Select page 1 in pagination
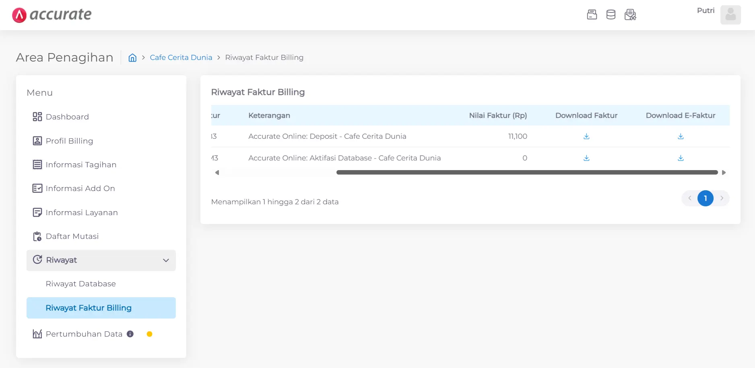Viewport: 755px width, 368px height. [x=705, y=198]
